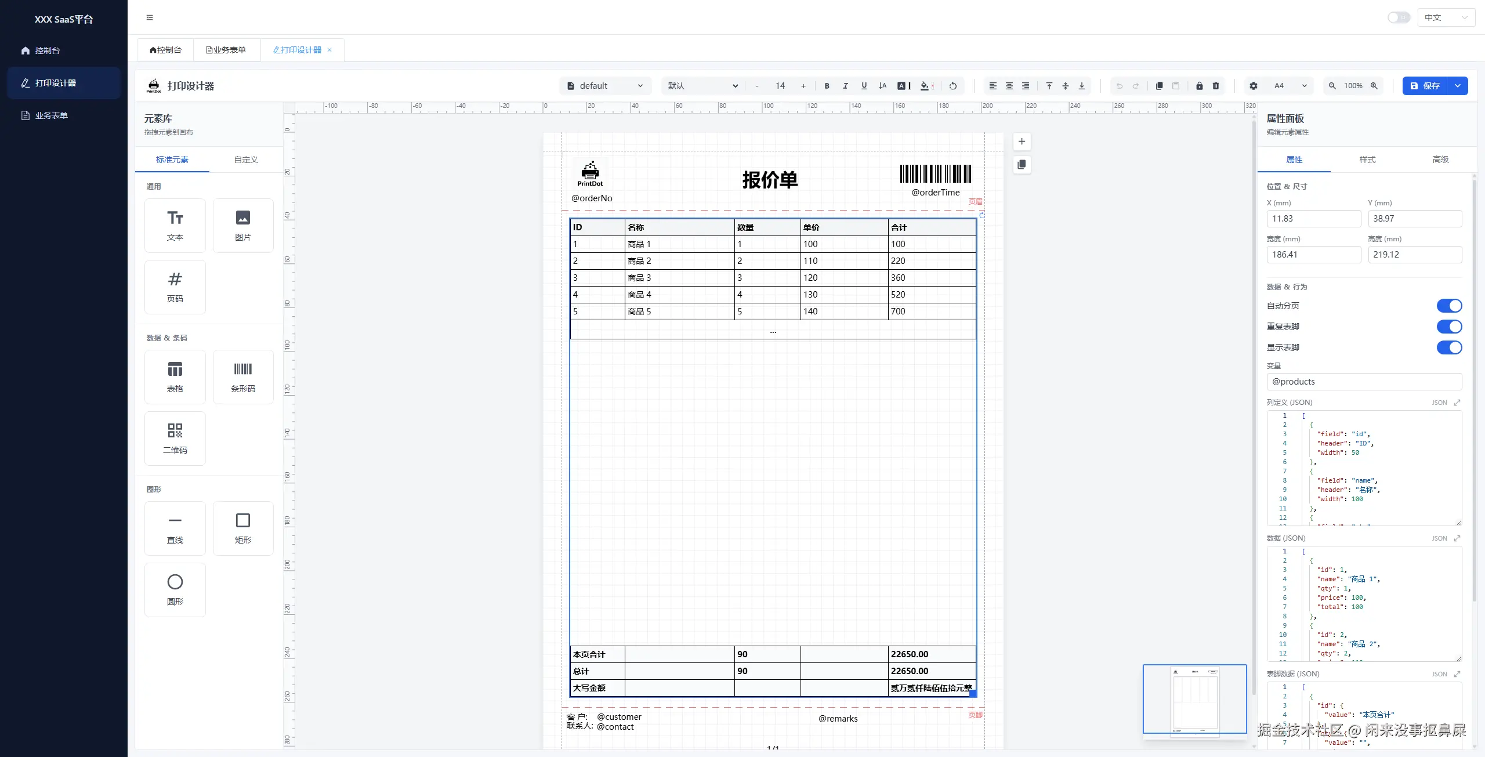Open the 自定义 elements tab
Screen dimensions: 1485x757
pyautogui.click(x=246, y=160)
